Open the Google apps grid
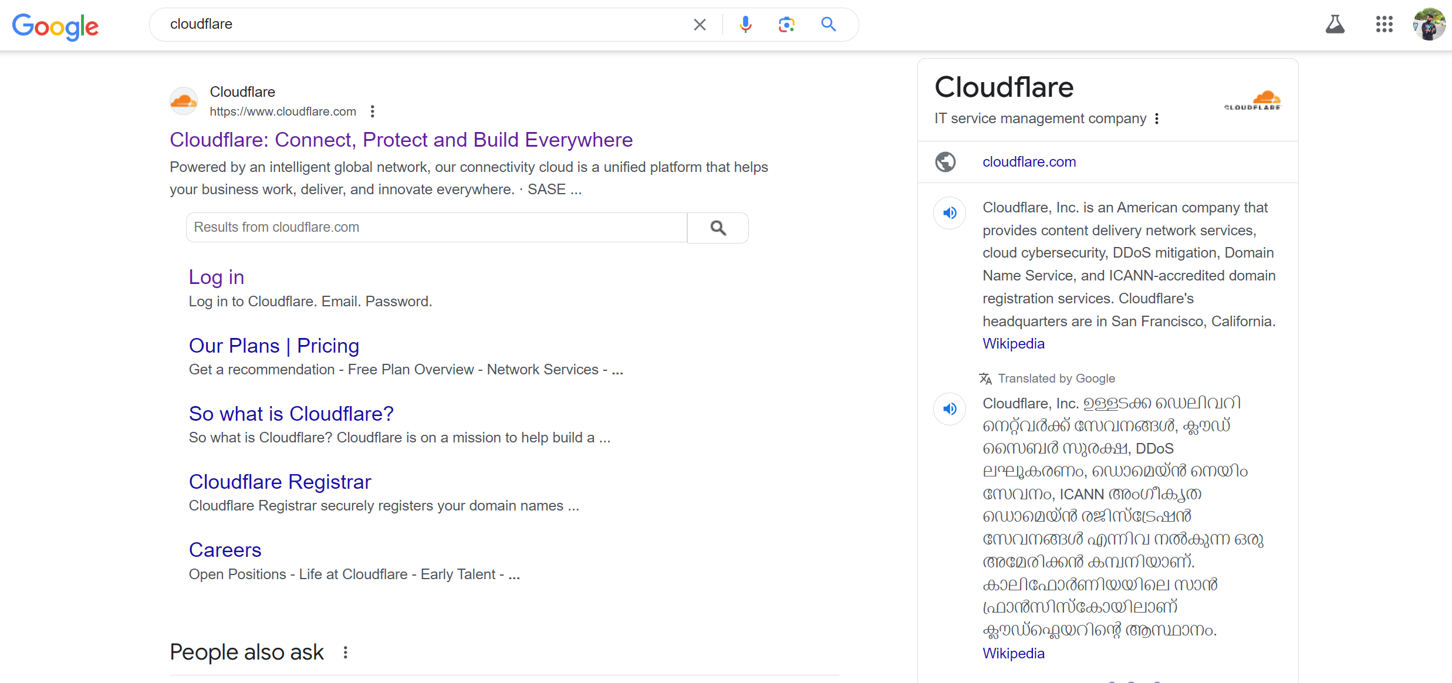This screenshot has height=683, width=1452. [x=1385, y=24]
